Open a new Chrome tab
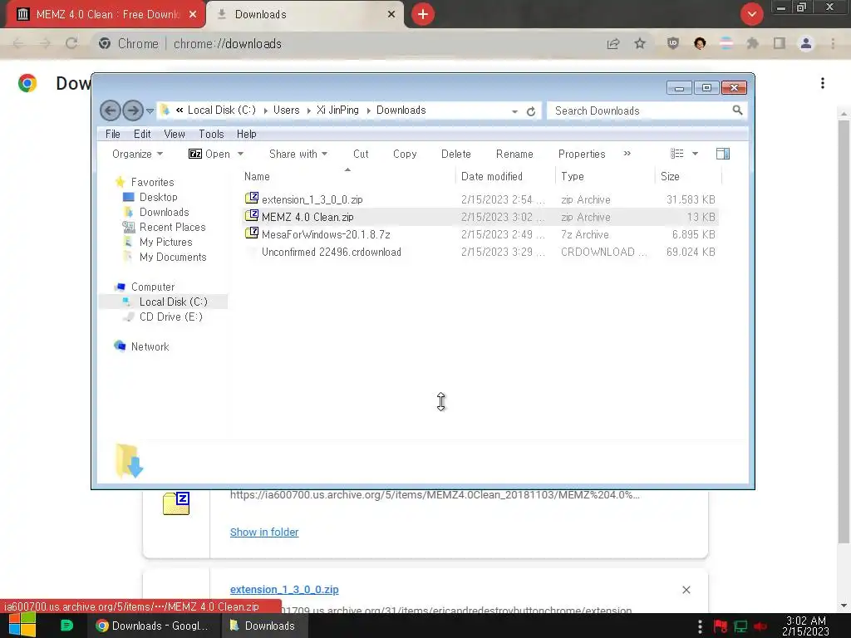The height and width of the screenshot is (638, 851). coord(423,14)
